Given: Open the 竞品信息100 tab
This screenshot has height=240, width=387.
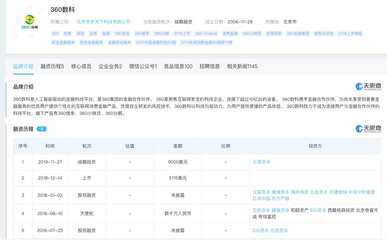Looking at the screenshot, I should coord(178,66).
